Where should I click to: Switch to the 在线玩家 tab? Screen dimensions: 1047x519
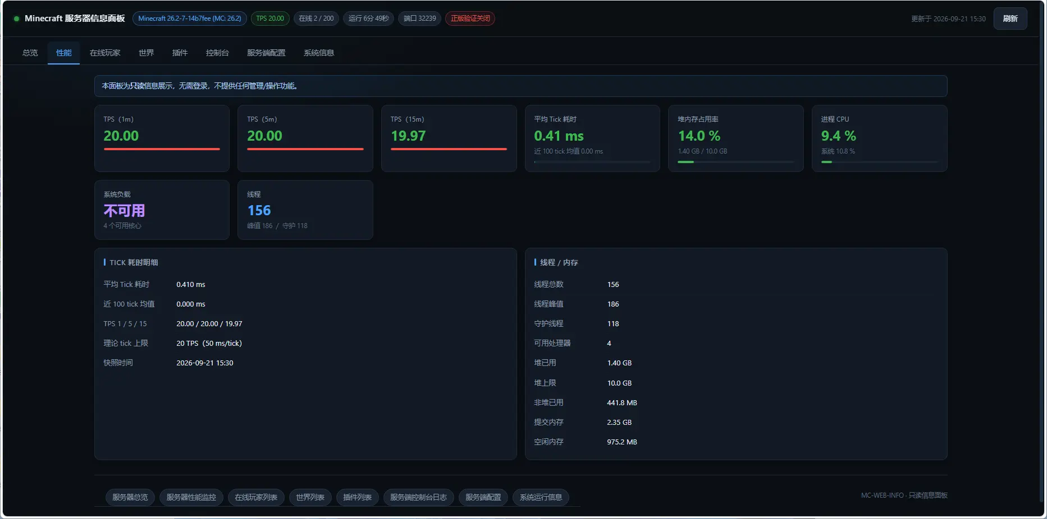(x=105, y=53)
